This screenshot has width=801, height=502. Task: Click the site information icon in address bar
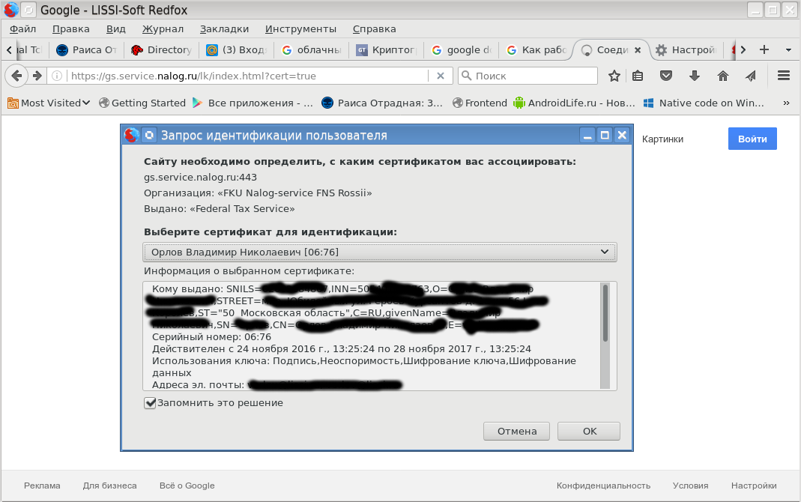[56, 75]
